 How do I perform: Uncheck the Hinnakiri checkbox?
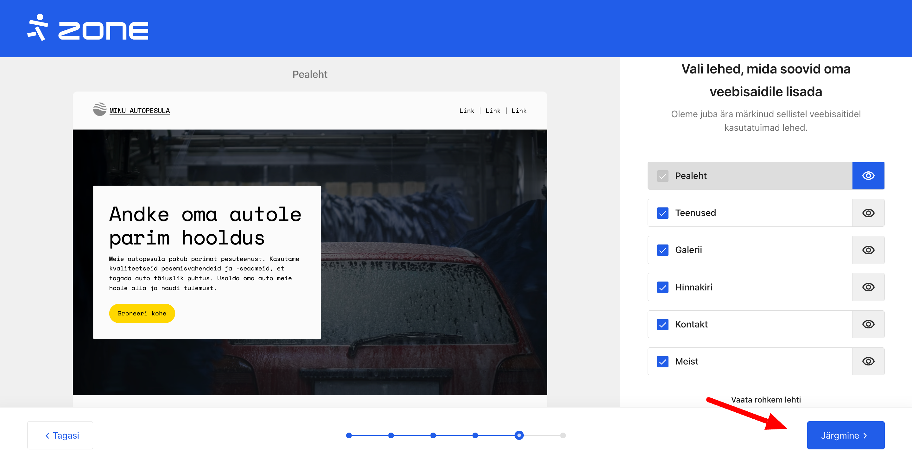662,288
